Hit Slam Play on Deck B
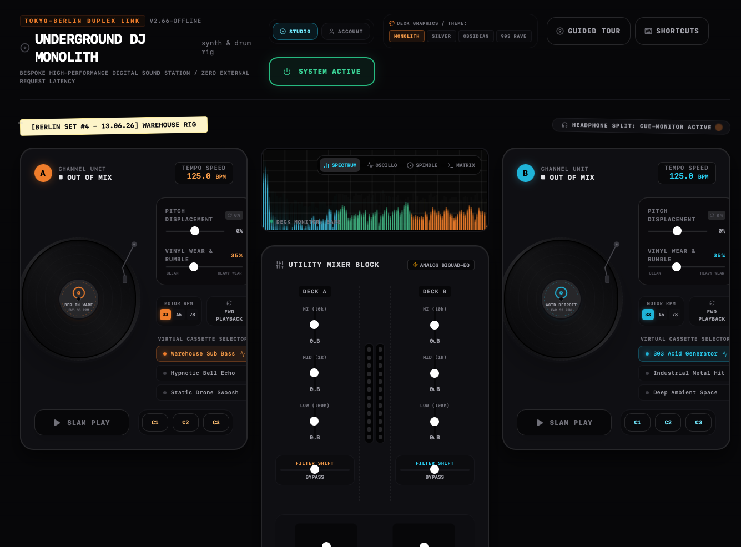Screen dimensions: 741x547 [564, 423]
